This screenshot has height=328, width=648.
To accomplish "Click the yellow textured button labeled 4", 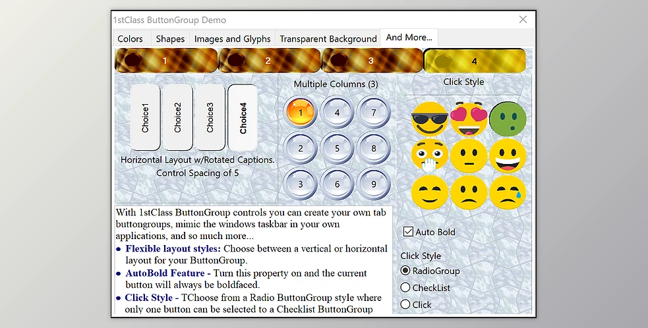I will coord(475,61).
